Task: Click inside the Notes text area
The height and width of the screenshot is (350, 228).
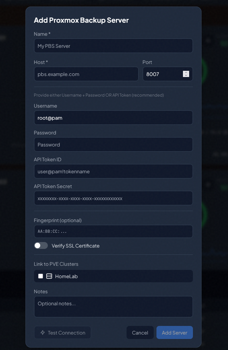Action: [x=113, y=307]
